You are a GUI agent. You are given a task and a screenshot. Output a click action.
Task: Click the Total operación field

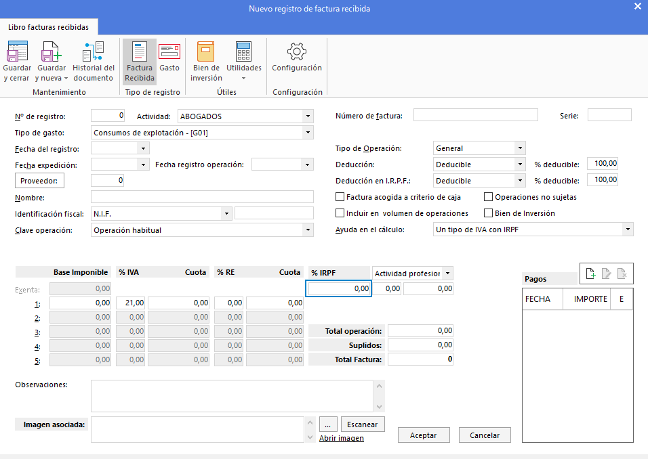421,330
